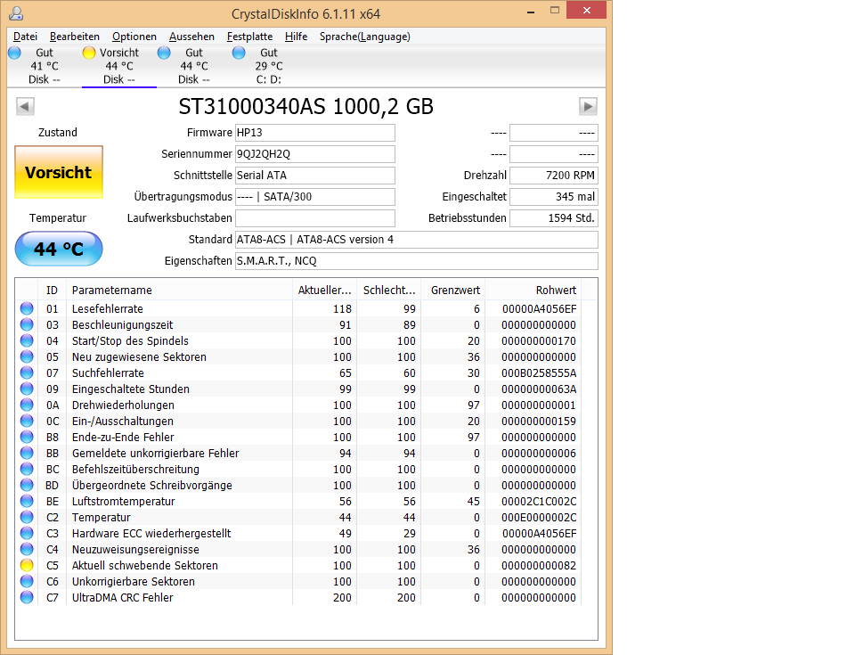855x655 pixels.
Task: Select the Vorsicht 44 °C disk tab
Action: [118, 66]
